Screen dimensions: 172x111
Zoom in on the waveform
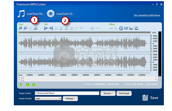click(20, 28)
